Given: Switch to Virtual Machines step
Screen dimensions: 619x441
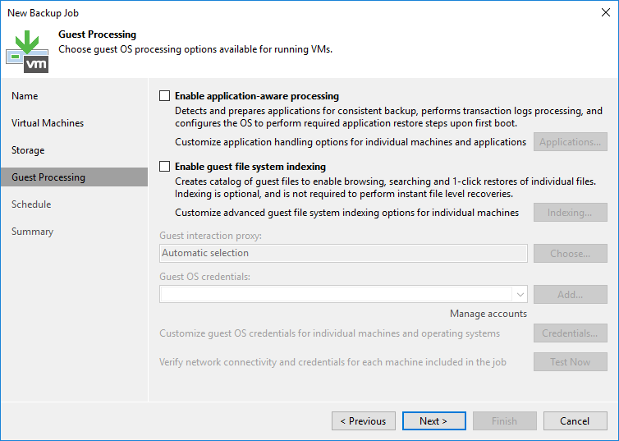Looking at the screenshot, I should click(x=48, y=123).
